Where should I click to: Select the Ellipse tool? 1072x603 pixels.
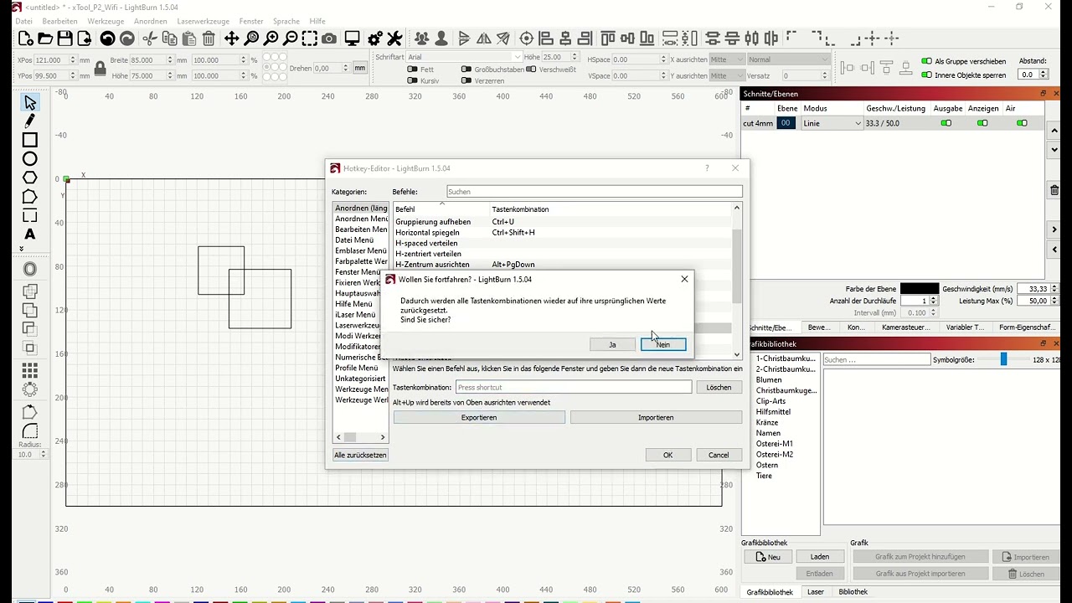click(30, 158)
